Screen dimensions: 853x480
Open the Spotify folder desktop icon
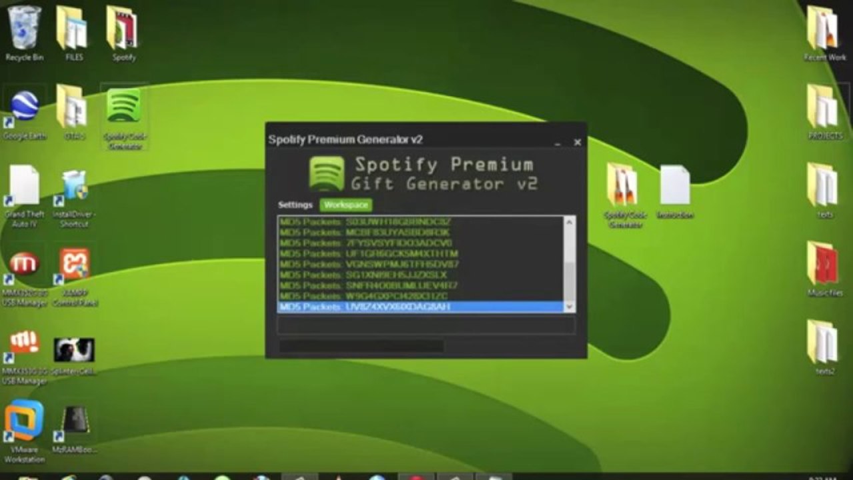(123, 33)
